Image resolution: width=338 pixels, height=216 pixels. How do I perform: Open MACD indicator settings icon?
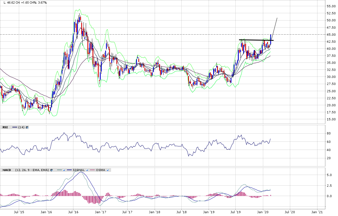pos(51,170)
